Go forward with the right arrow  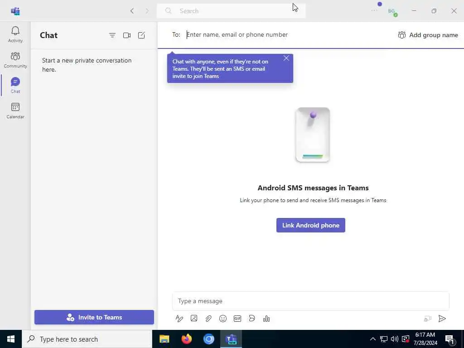click(x=147, y=11)
